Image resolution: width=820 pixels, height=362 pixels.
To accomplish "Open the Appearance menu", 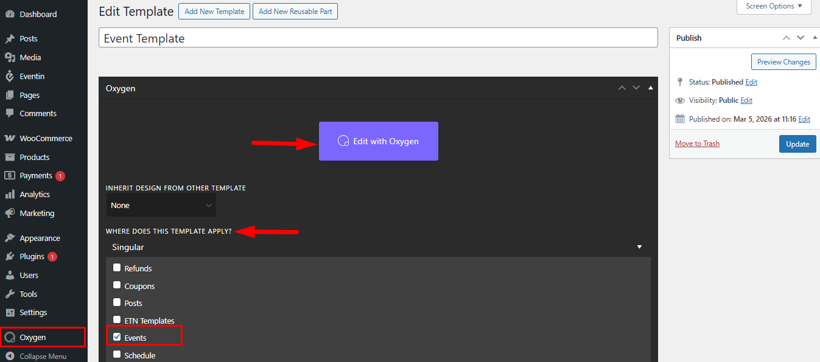I will (40, 238).
